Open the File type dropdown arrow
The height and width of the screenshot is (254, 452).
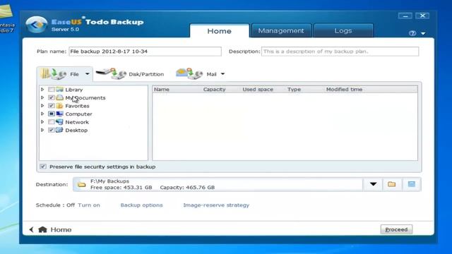coord(88,74)
